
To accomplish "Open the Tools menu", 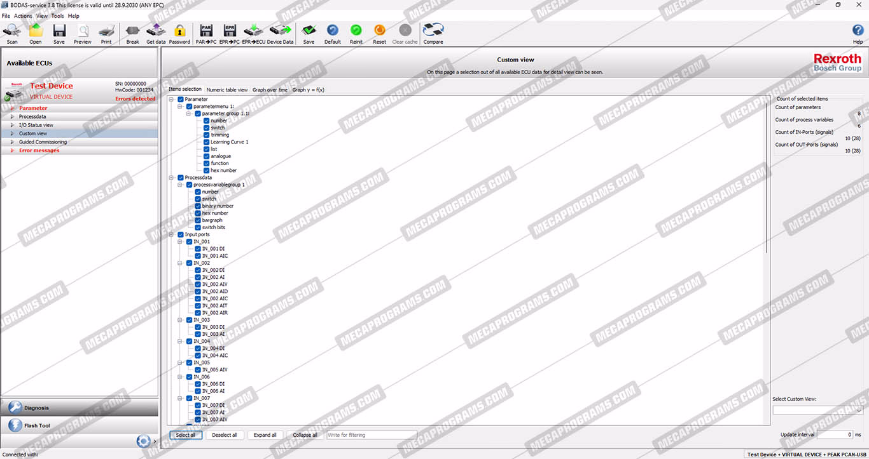I will [x=57, y=16].
